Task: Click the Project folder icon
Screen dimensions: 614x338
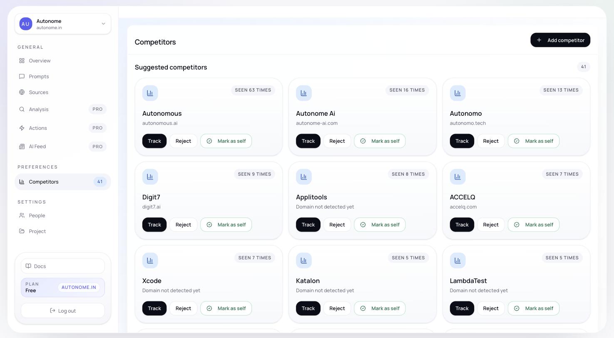Action: (22, 231)
